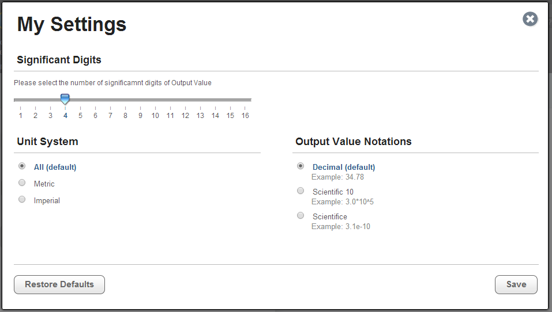Screen dimensions: 552x312
Task: Click the tick mark labeled 14
Action: [x=215, y=108]
